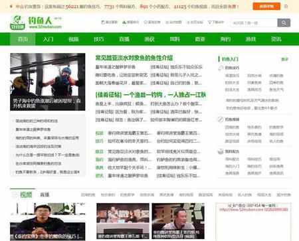
Task: Click the 名人钓鱼 filter above the video thumbnails
Action: (245, 195)
